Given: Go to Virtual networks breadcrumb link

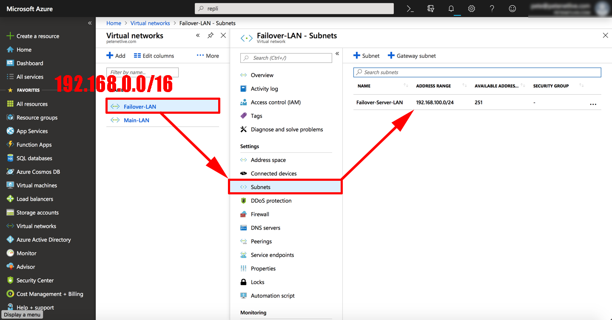Looking at the screenshot, I should [x=150, y=23].
